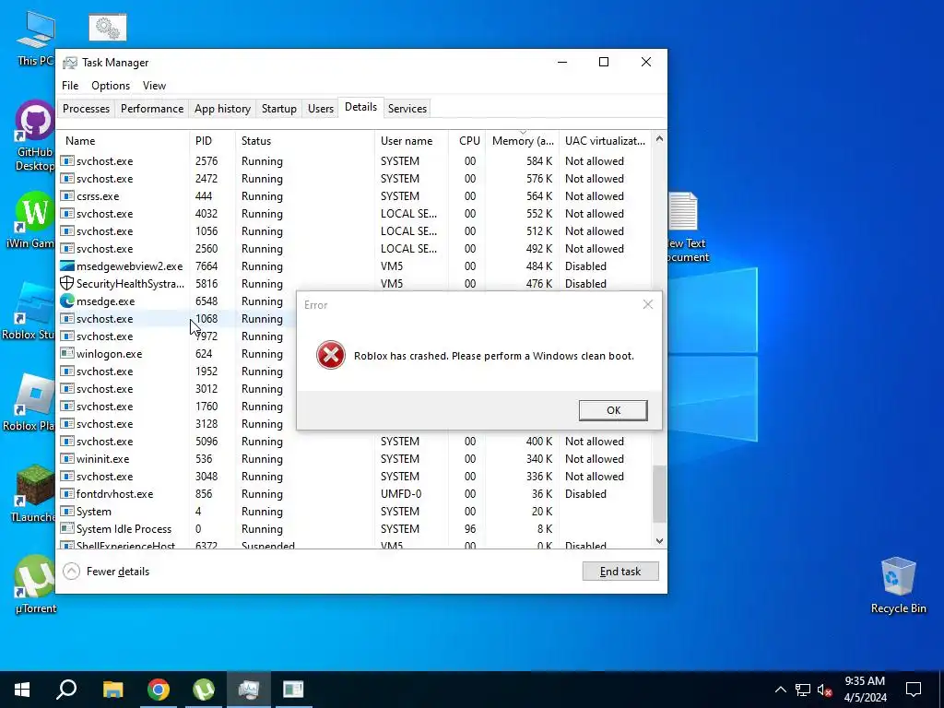Open the notification center
The height and width of the screenshot is (708, 944).
[914, 690]
